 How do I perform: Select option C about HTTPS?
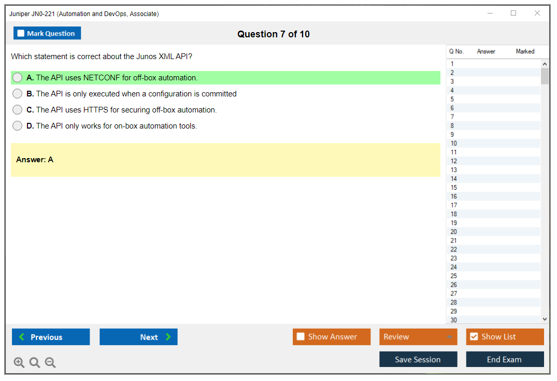[x=18, y=110]
